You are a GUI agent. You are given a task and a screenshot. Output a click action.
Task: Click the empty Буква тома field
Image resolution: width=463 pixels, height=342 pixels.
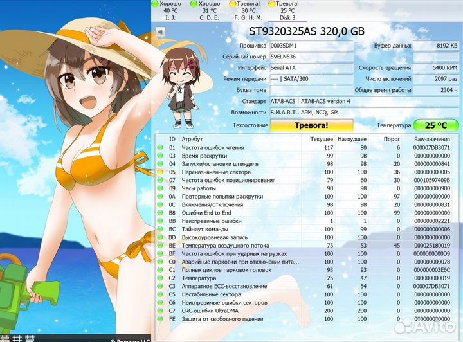[x=311, y=90]
